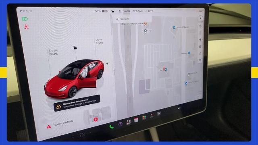This screenshot has width=258, height=145.
Task: Tap the map compass orientation button
Action: pyautogui.click(x=201, y=17)
